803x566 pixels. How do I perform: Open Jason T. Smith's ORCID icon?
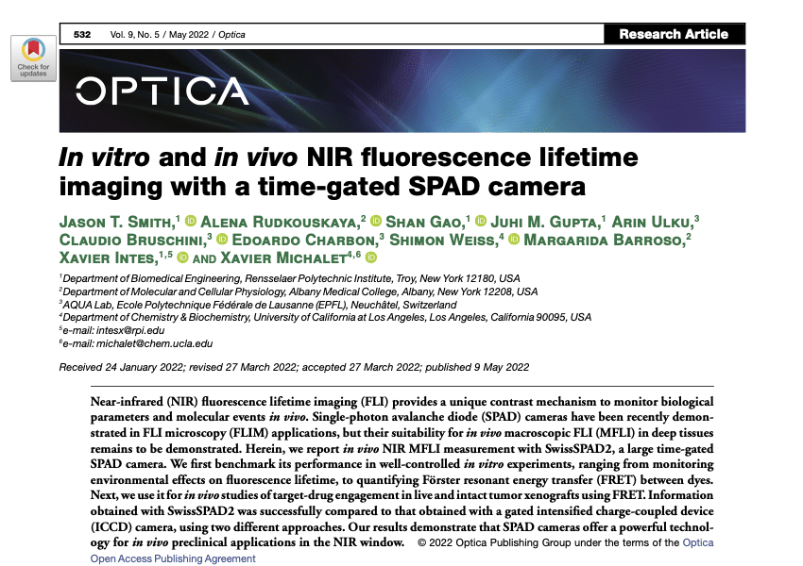(191, 221)
